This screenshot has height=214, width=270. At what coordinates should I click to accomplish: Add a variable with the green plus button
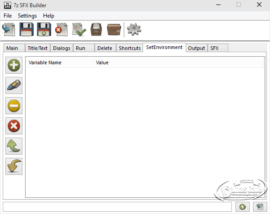(14, 65)
